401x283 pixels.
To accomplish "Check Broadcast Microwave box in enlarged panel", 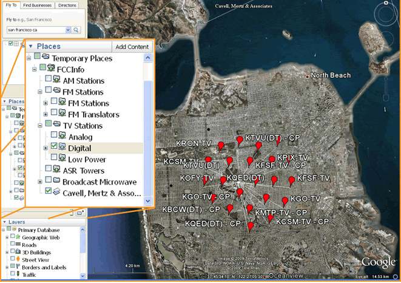I will [x=49, y=180].
